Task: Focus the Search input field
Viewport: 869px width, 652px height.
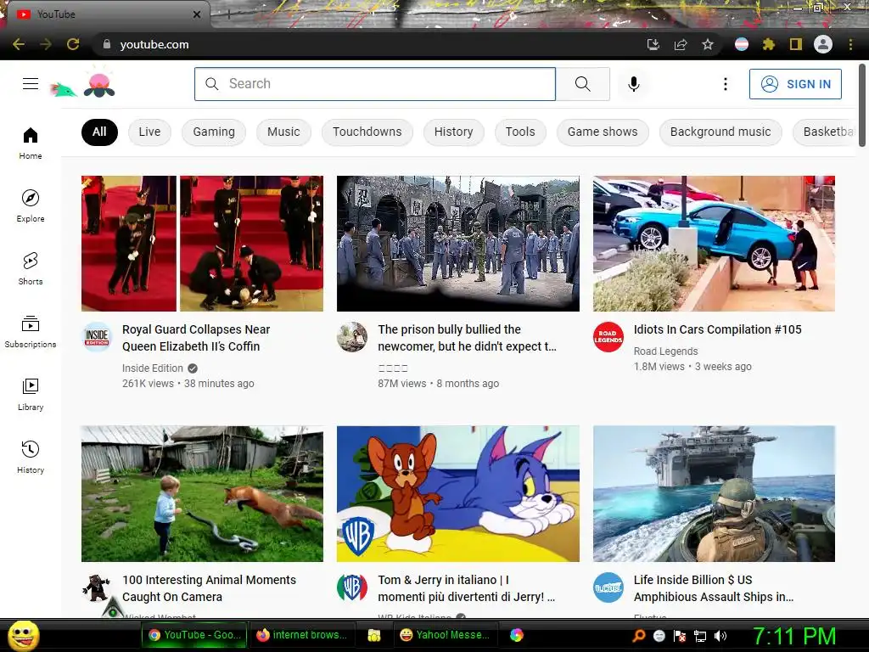Action: pos(374,84)
